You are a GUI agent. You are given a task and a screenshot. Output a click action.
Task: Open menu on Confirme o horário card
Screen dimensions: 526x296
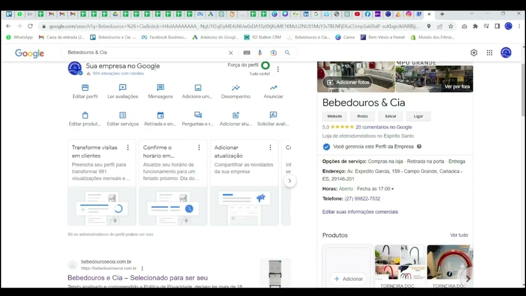(199, 148)
